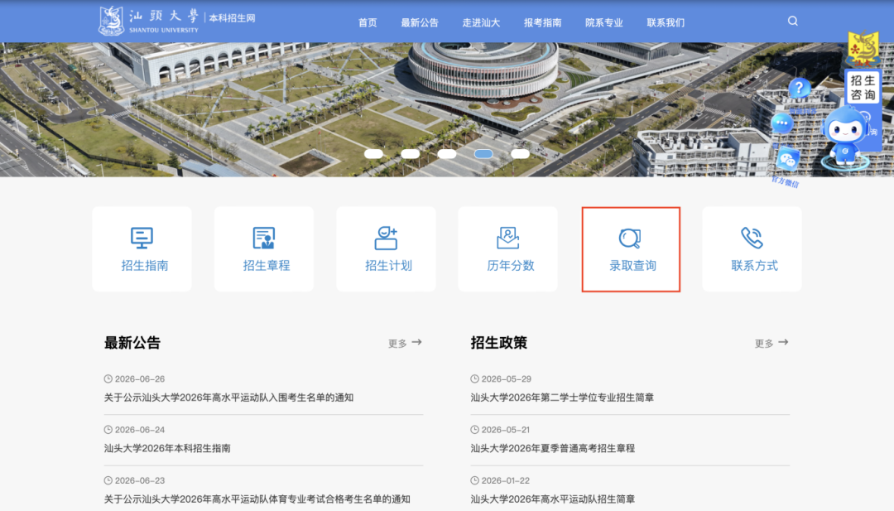Click 更多 beside 最新公告 heading

click(x=405, y=344)
